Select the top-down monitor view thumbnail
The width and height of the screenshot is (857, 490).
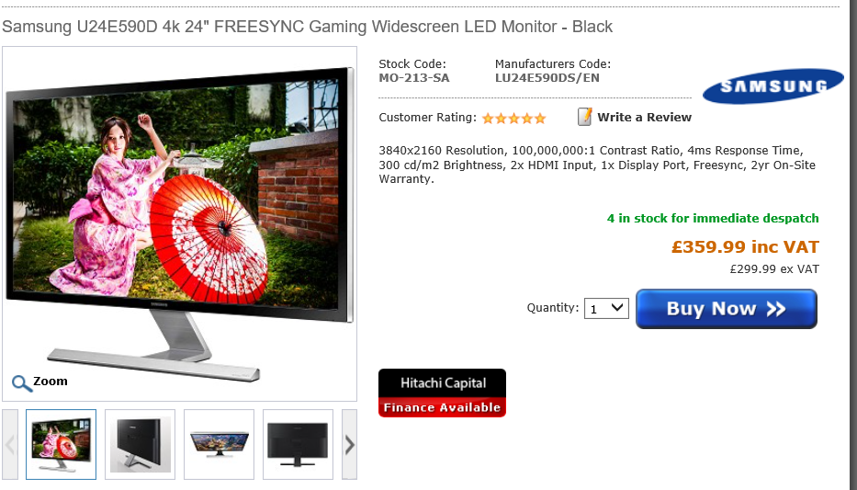[x=220, y=445]
